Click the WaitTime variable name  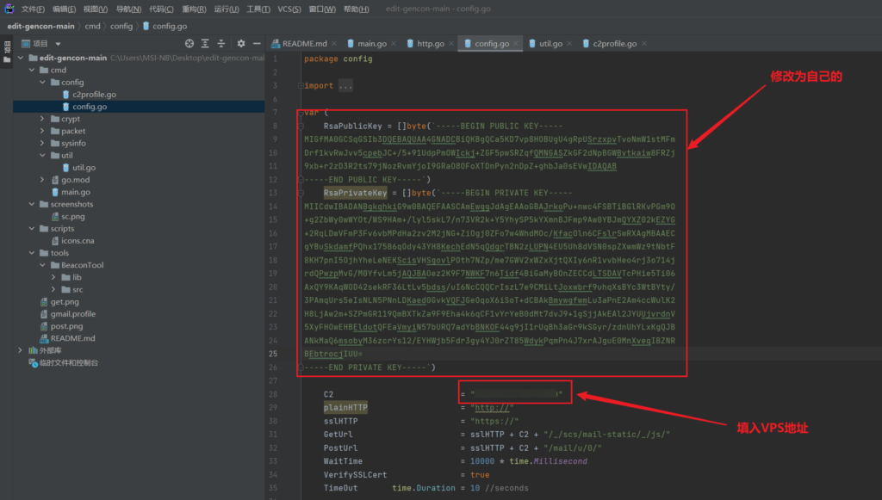(x=343, y=461)
